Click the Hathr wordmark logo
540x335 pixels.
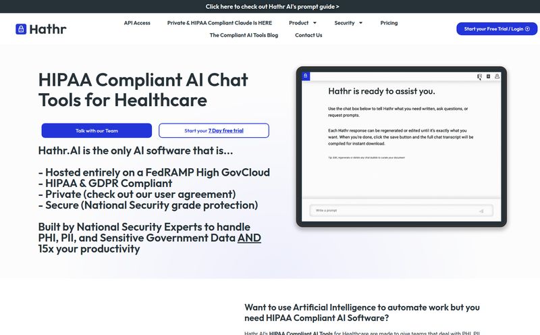[48, 29]
